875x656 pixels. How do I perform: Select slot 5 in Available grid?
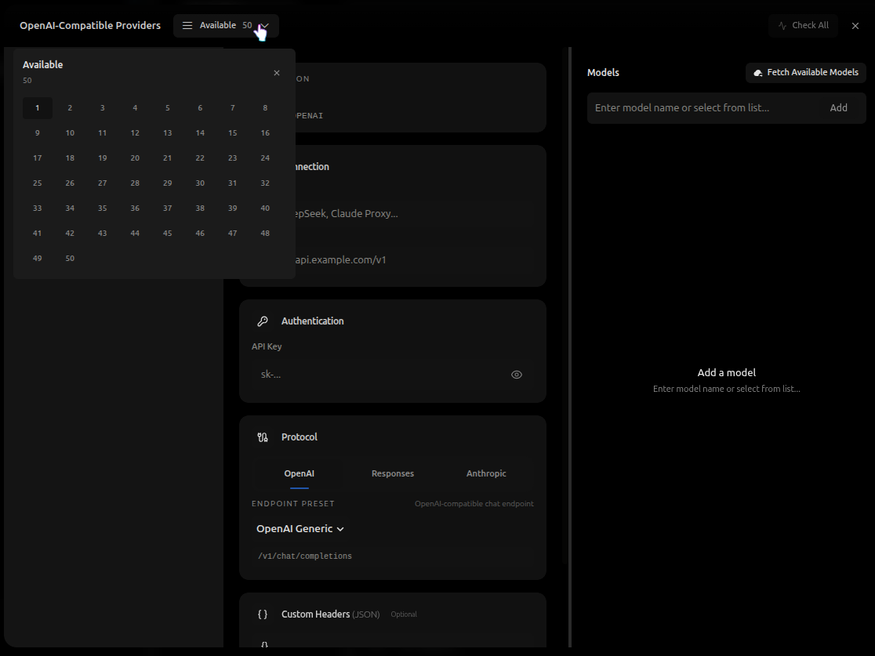(x=168, y=108)
